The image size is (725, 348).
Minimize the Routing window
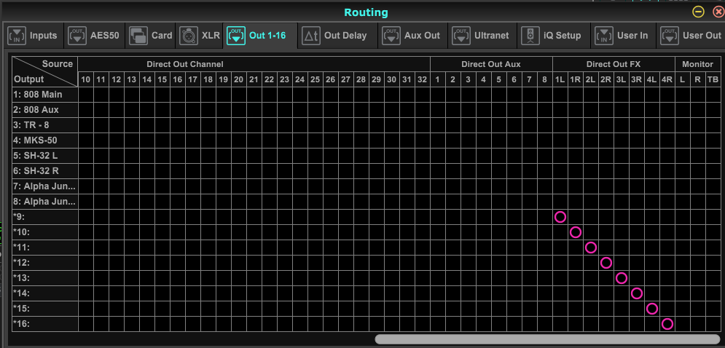pyautogui.click(x=698, y=12)
